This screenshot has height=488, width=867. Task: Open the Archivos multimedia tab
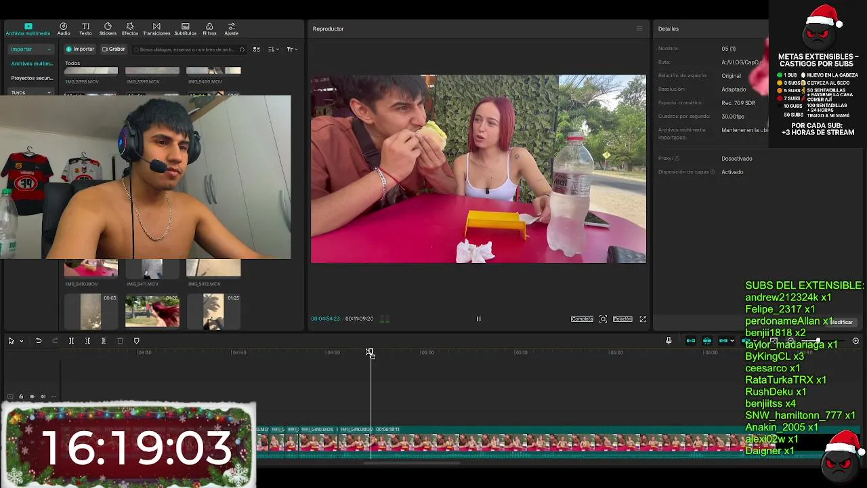click(28, 29)
